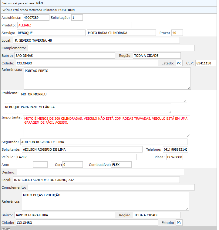The width and height of the screenshot is (219, 230).
Task: Click the MOTO BAIXA CILINDRADA field
Action: click(x=121, y=33)
